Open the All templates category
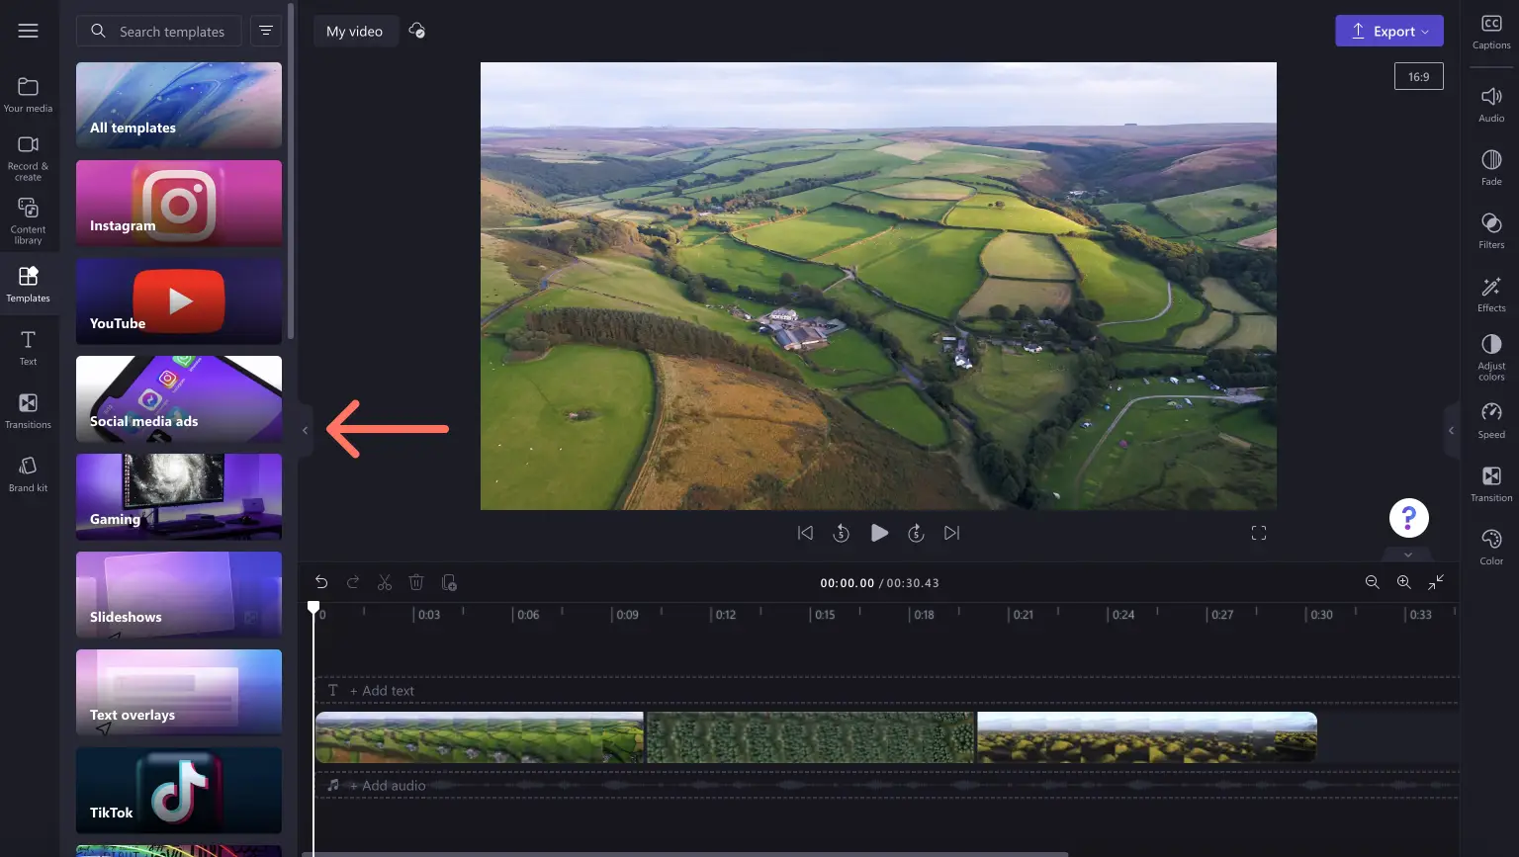The height and width of the screenshot is (857, 1519). pyautogui.click(x=179, y=105)
